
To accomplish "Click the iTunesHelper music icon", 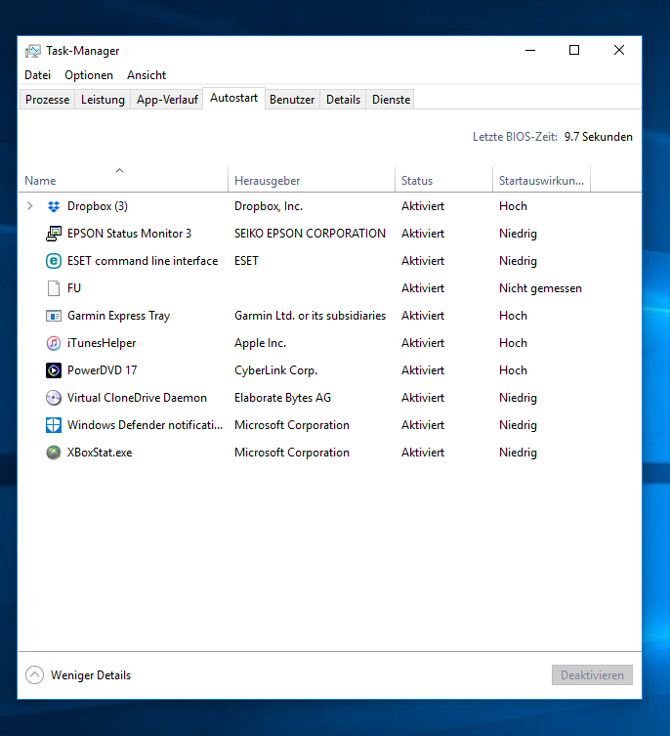I will pyautogui.click(x=54, y=343).
